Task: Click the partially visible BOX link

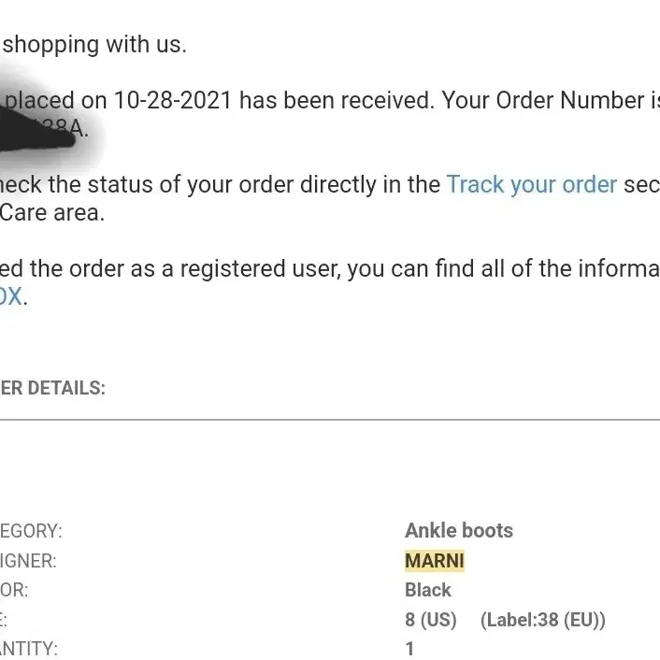Action: coord(10,296)
